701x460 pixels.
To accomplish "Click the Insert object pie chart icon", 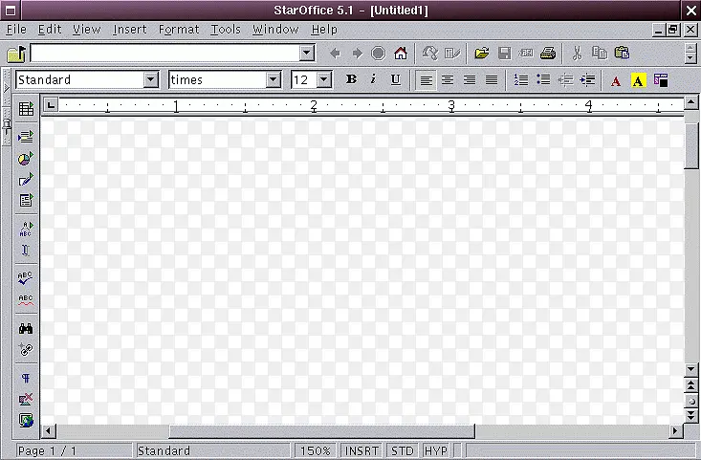I will coord(26,158).
